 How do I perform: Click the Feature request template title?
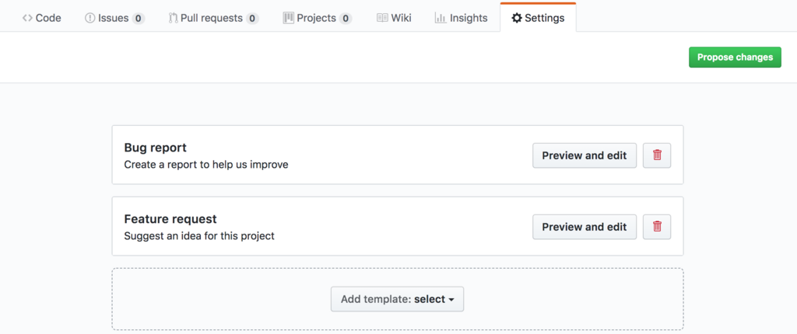(x=170, y=219)
